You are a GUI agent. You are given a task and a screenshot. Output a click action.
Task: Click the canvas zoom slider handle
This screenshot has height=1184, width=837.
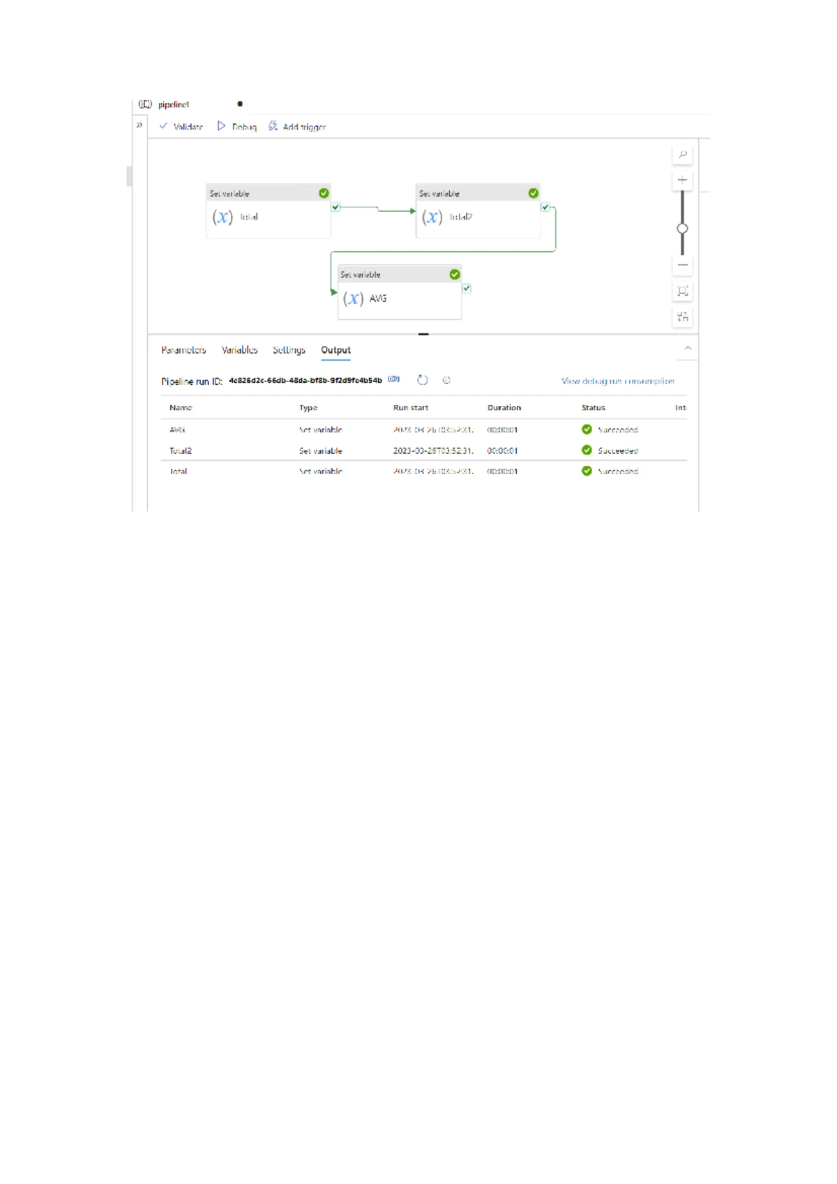click(682, 229)
